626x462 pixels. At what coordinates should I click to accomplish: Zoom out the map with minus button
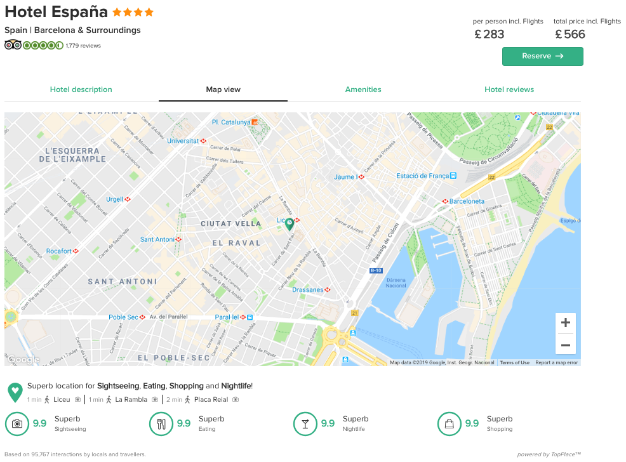[x=565, y=345]
